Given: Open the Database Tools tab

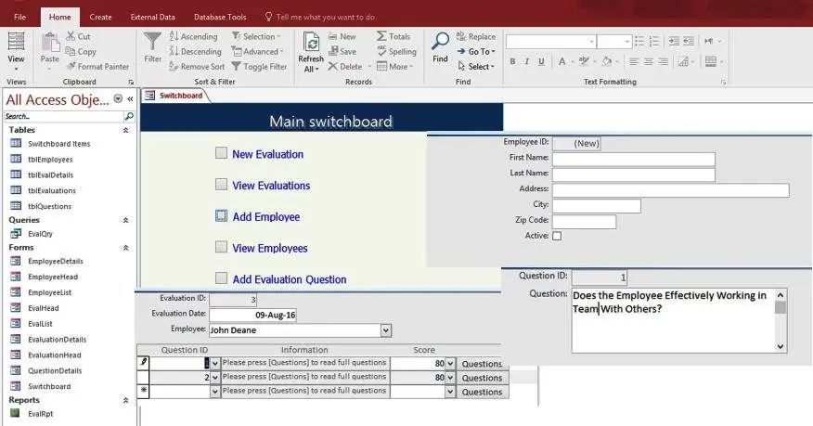Looking at the screenshot, I should pos(220,17).
